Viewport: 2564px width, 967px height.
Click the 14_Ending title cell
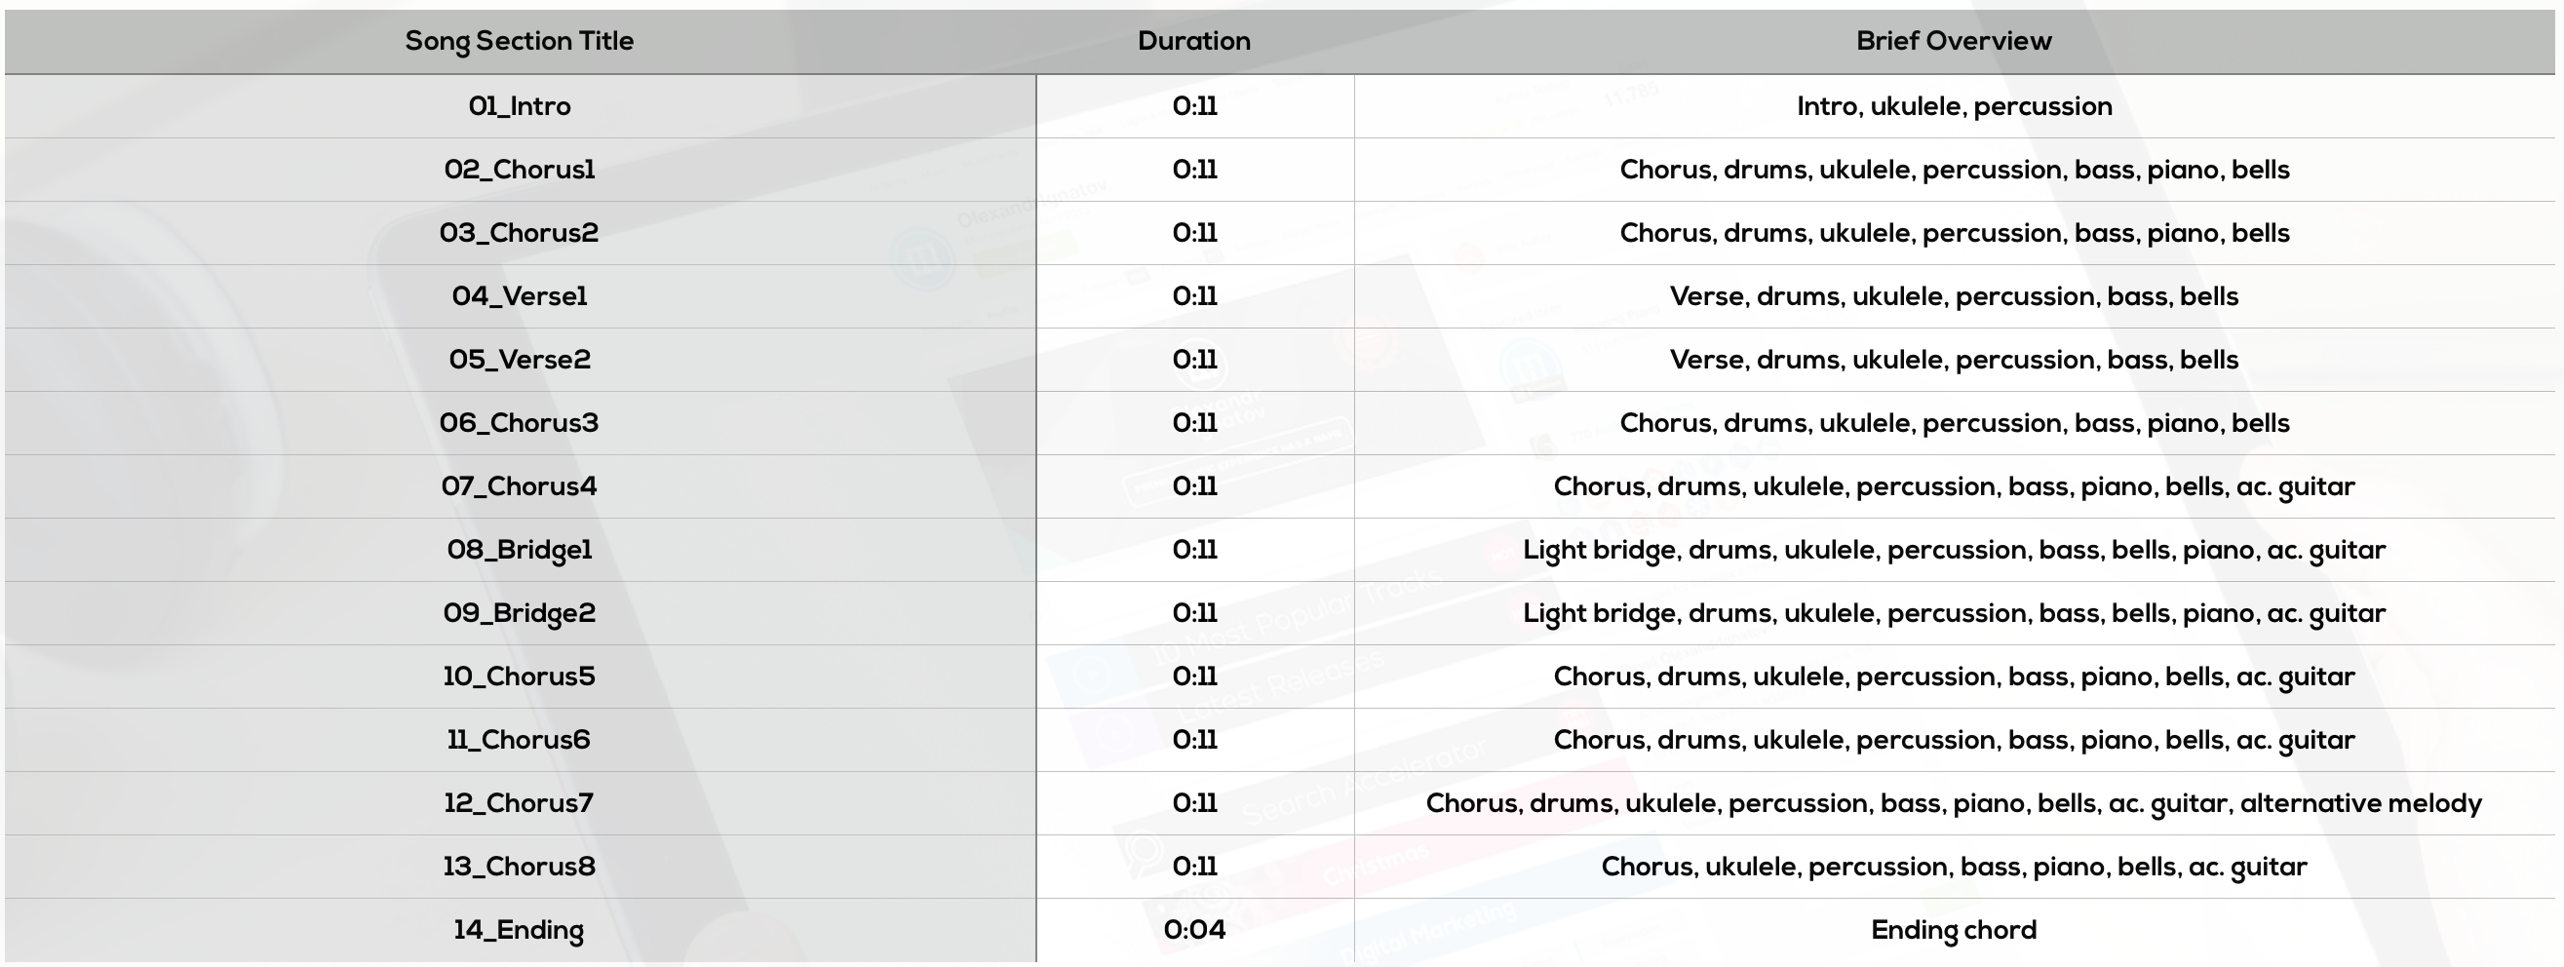[519, 930]
